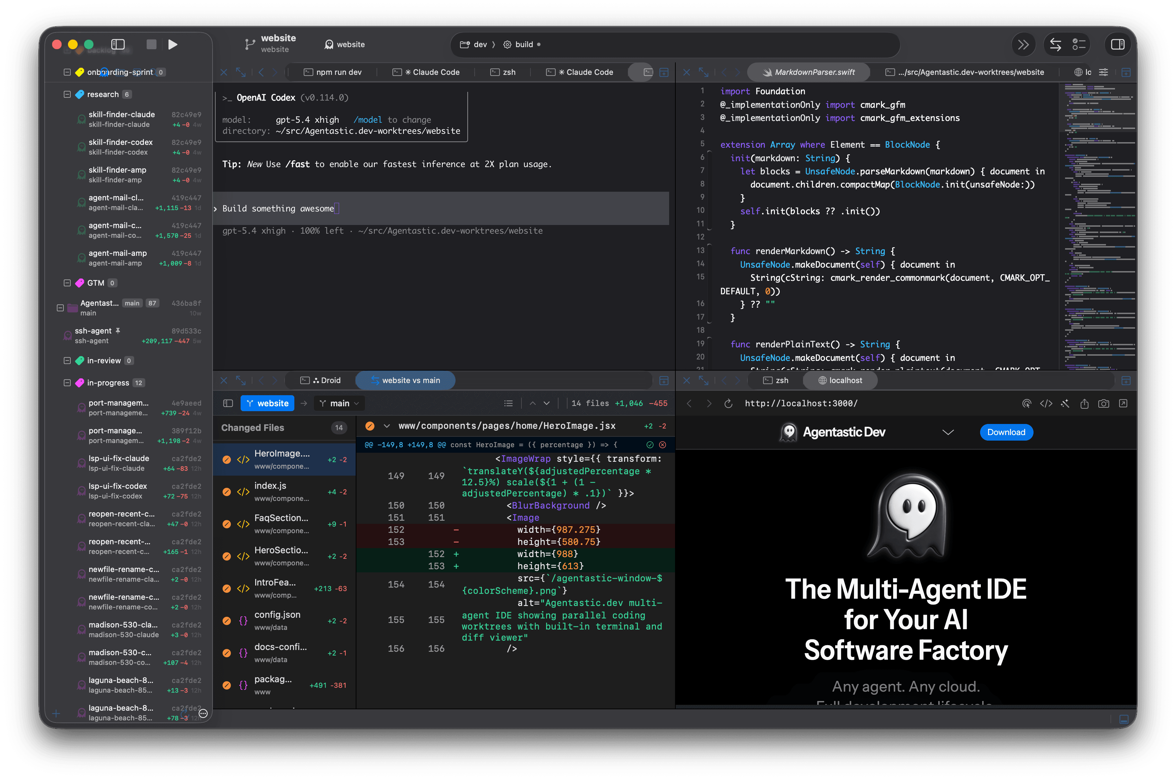The width and height of the screenshot is (1176, 780).
Task: Select config.json in Changed Files
Action: pos(284,620)
